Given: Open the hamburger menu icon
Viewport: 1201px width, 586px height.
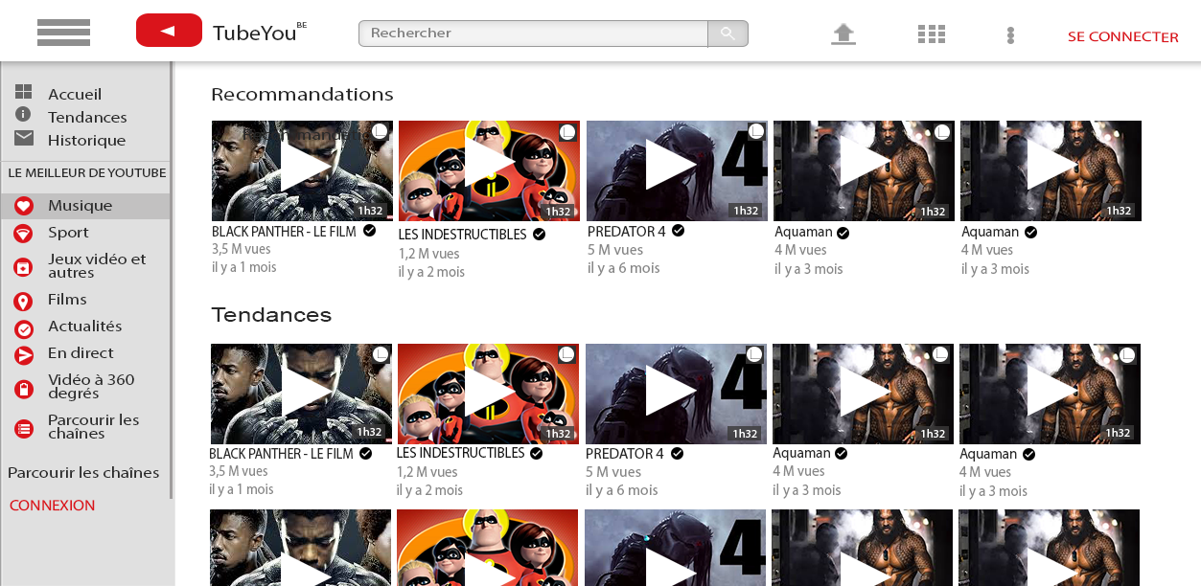Looking at the screenshot, I should pos(63,32).
